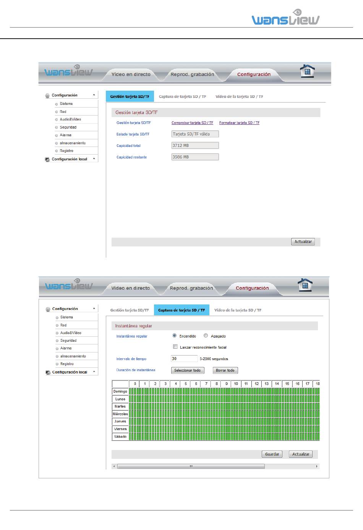
Task: Switch to Gestión tarjeta SD/TF subtab in the upper panel
Action: click(x=130, y=97)
